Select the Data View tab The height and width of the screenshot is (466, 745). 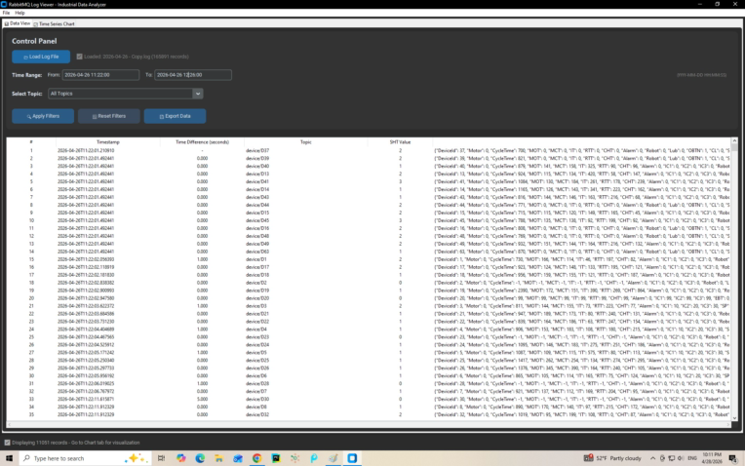pyautogui.click(x=18, y=23)
